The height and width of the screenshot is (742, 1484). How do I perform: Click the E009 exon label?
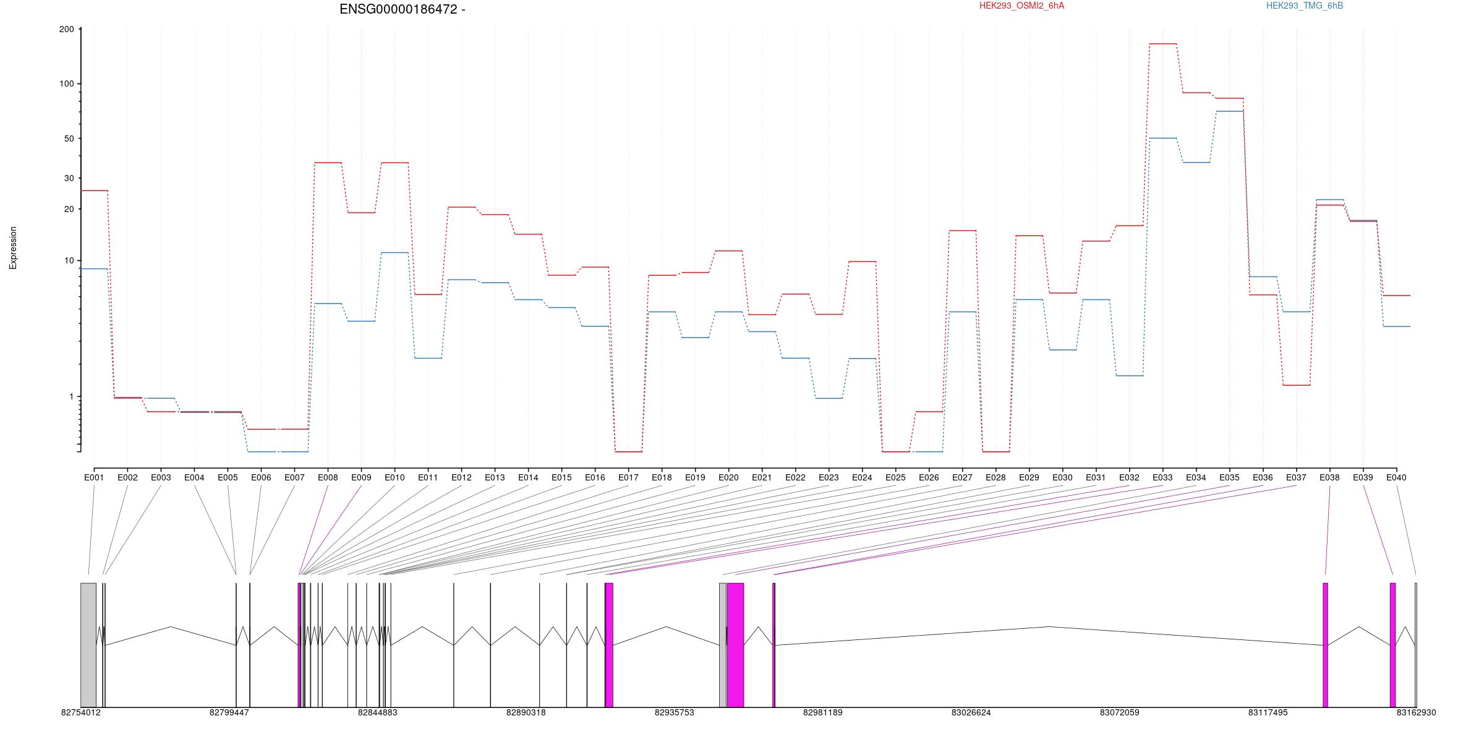click(x=361, y=477)
